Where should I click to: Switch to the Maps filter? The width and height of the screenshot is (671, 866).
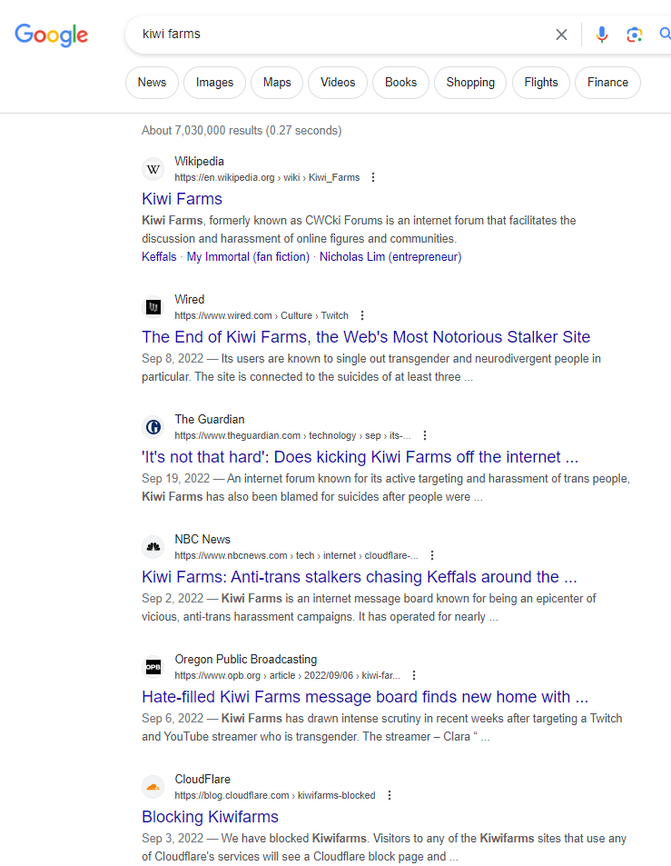pyautogui.click(x=277, y=83)
